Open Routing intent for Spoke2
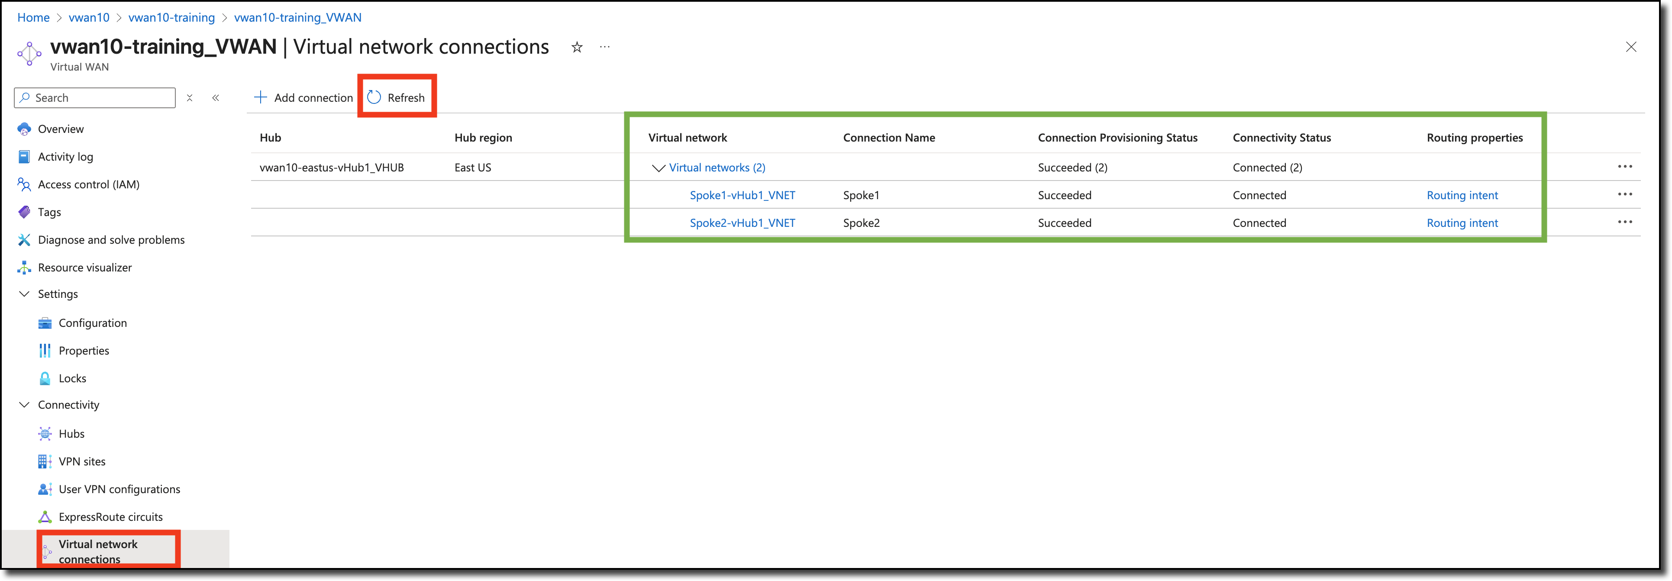This screenshot has width=1672, height=581. click(1462, 223)
